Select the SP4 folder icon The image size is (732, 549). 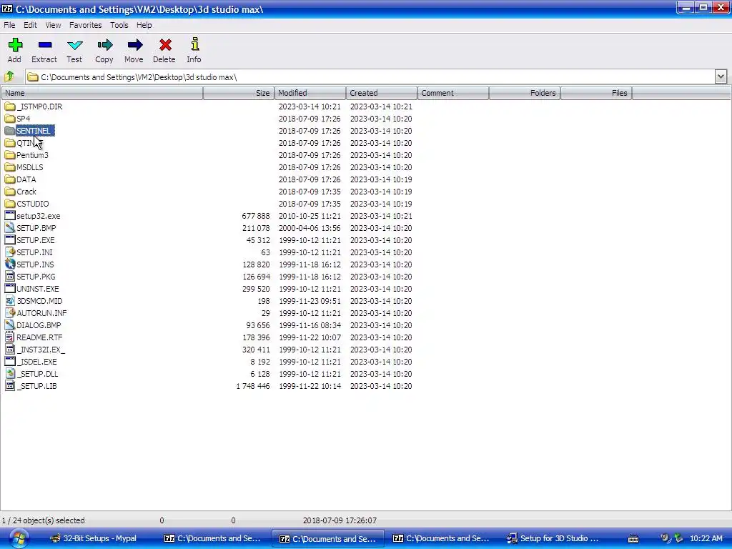(x=10, y=119)
